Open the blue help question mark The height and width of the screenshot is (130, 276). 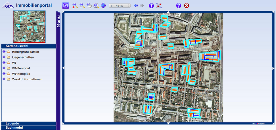(x=178, y=6)
